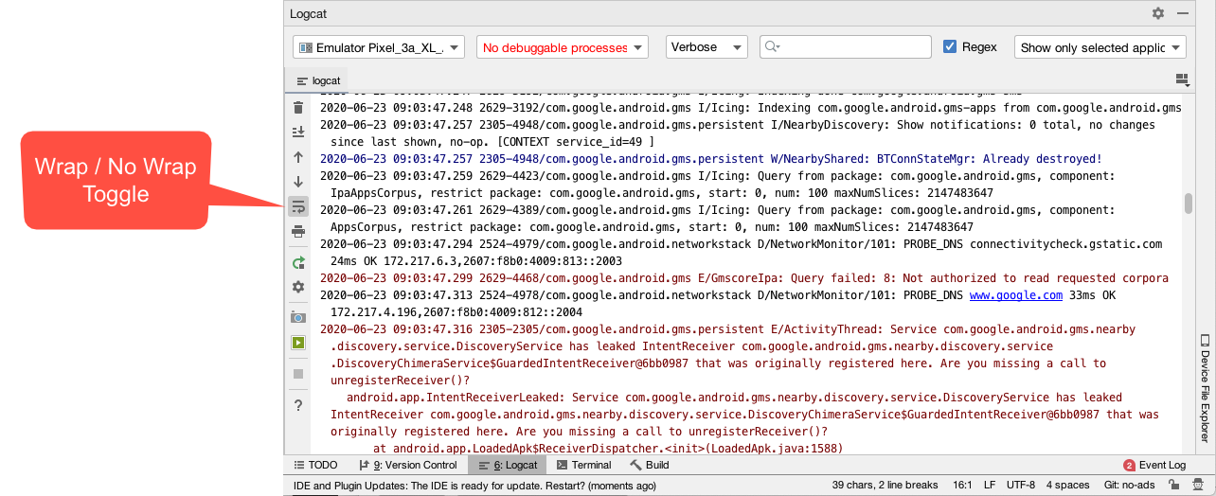Image resolution: width=1216 pixels, height=496 pixels.
Task: Click the Print icon in logcat toolbar
Action: coord(298,231)
